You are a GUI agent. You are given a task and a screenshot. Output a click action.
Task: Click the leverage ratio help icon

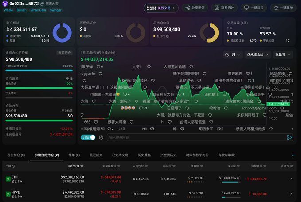(x=168, y=36)
